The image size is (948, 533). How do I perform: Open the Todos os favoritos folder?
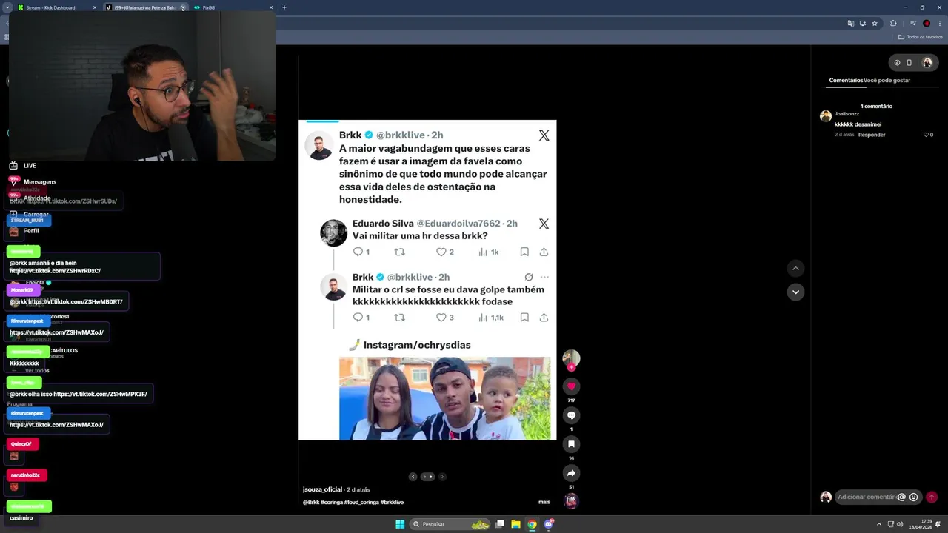[921, 37]
